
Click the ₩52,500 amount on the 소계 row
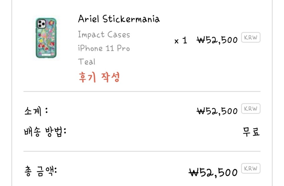click(x=217, y=111)
